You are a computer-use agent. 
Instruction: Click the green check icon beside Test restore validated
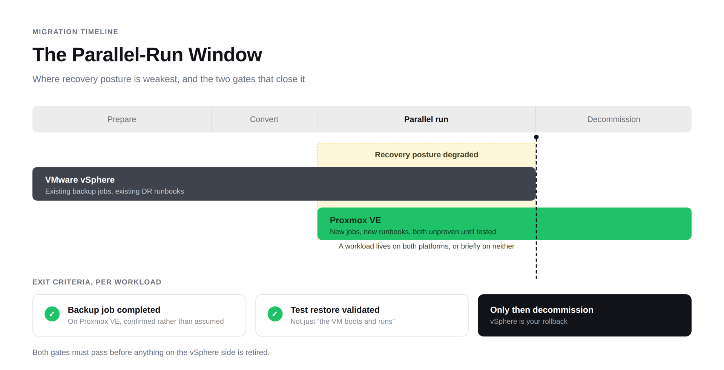275,314
